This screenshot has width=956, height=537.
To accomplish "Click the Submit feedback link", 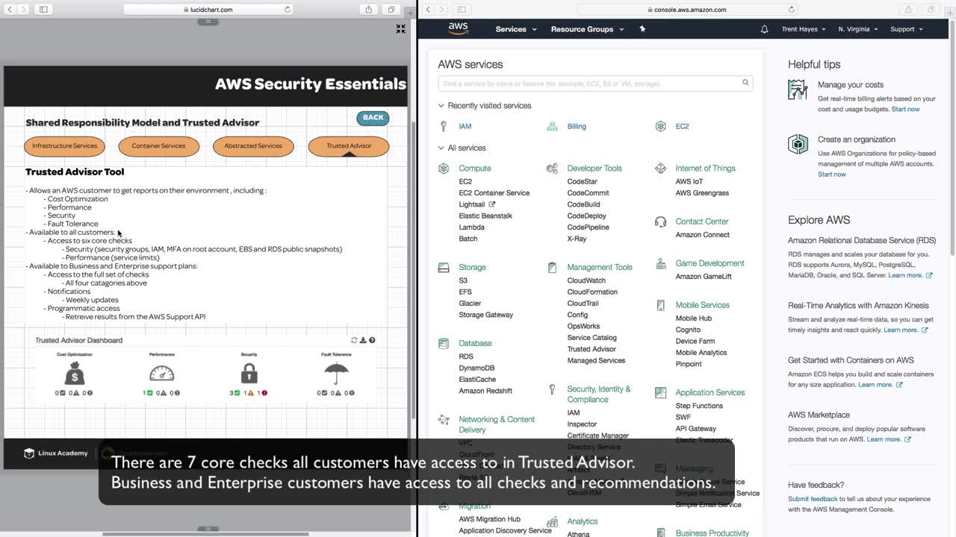I will 813,499.
